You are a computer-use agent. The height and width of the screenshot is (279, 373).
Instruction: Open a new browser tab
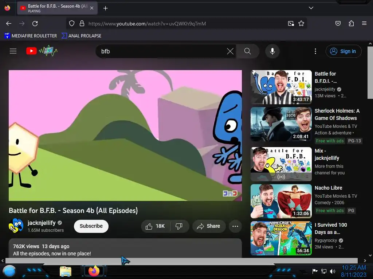click(105, 8)
